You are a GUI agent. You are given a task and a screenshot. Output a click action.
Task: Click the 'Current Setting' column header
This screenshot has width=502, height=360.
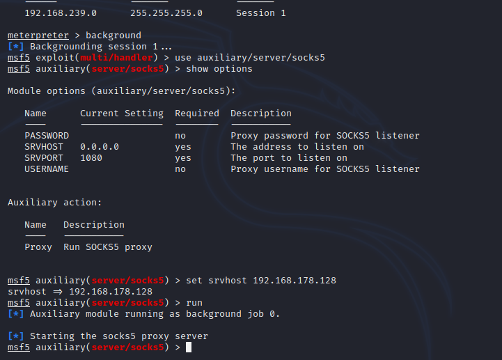122,114
